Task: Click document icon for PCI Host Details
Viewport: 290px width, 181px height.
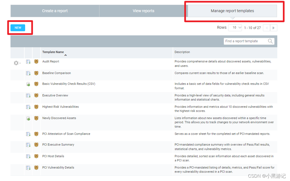Action: (28, 156)
